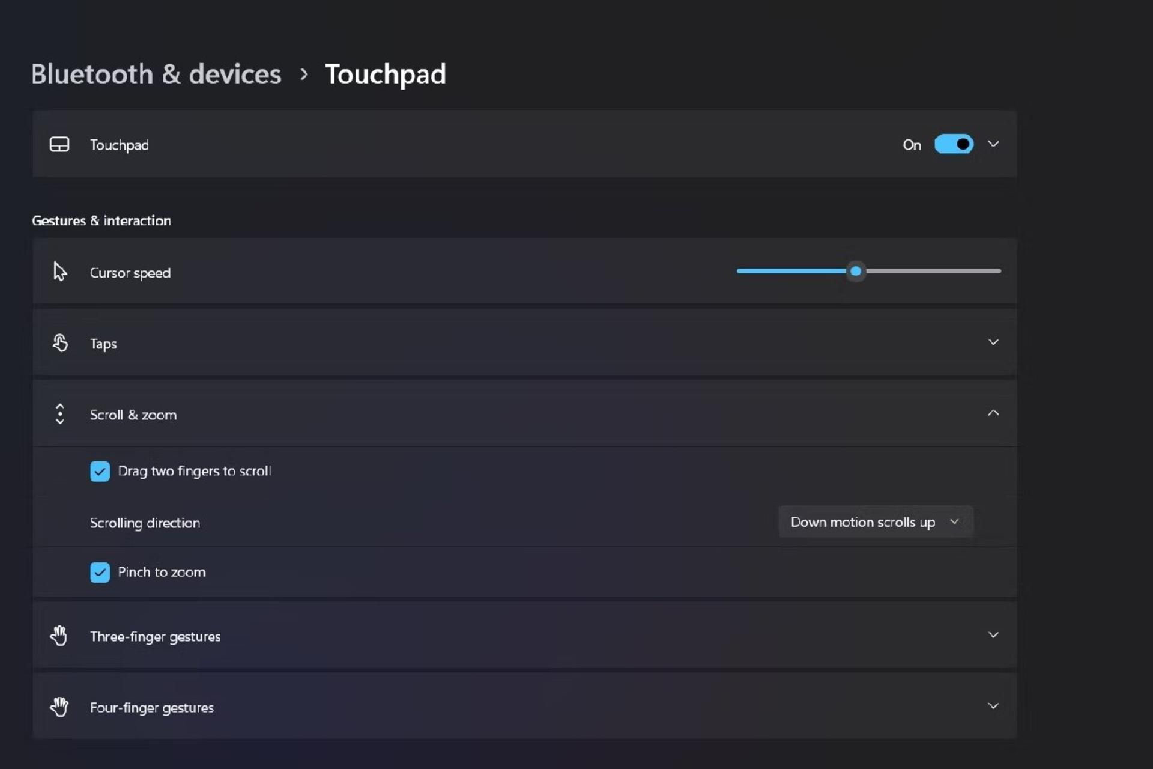Expand the Taps section chevron
1153x769 pixels.
click(993, 342)
